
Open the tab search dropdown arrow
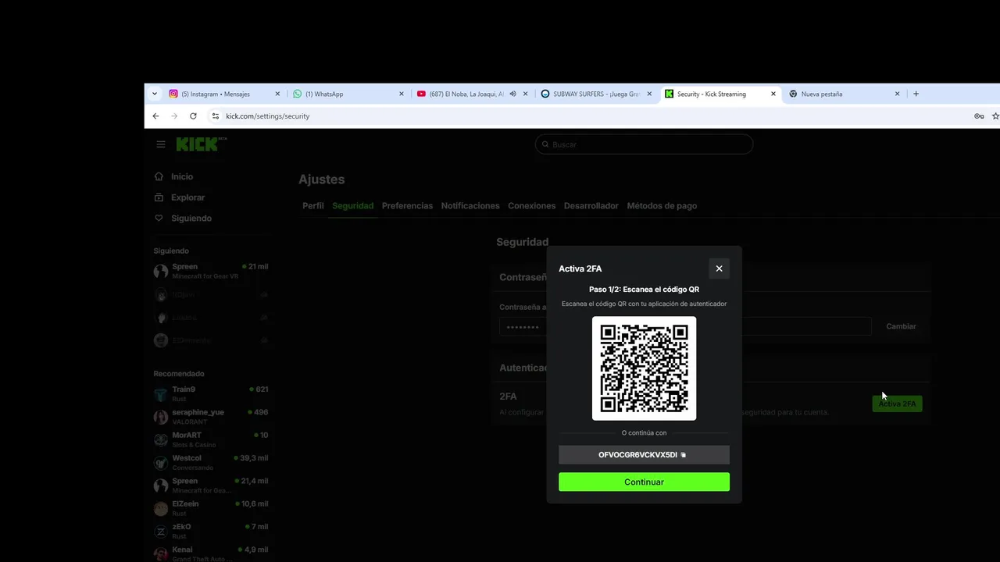[x=154, y=94]
